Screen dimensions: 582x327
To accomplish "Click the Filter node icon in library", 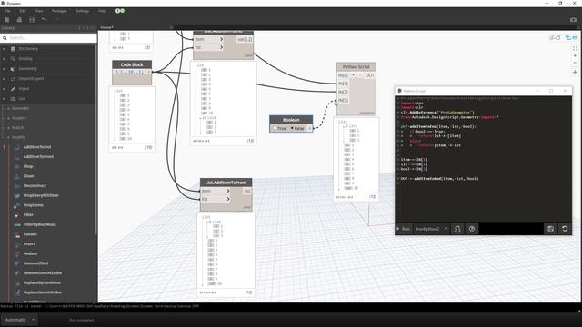I will click(x=17, y=215).
